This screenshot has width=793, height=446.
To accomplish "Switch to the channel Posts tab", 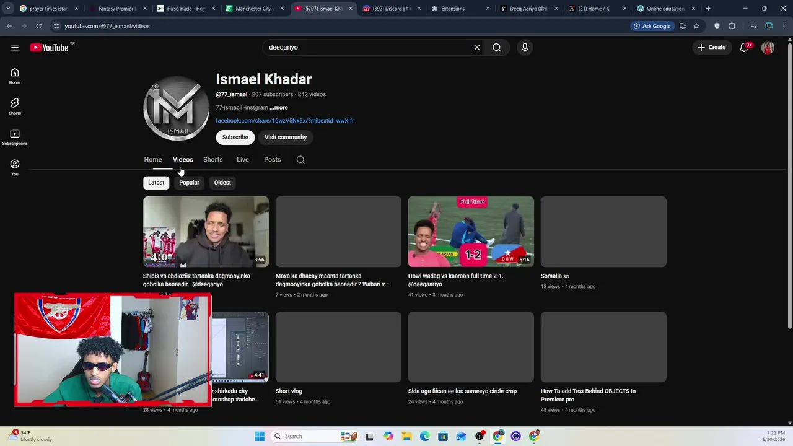I will (x=273, y=160).
